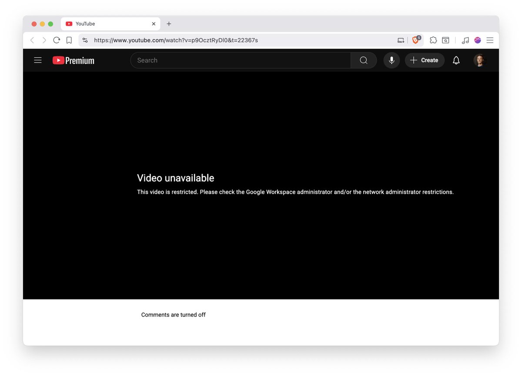Click the video restricted message text

pyautogui.click(x=295, y=192)
